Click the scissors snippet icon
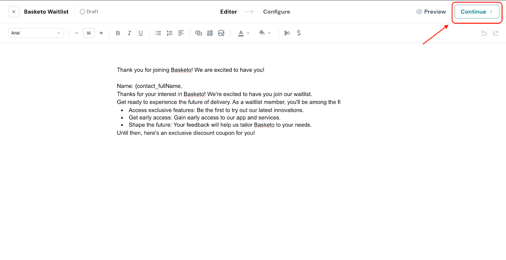 point(287,33)
